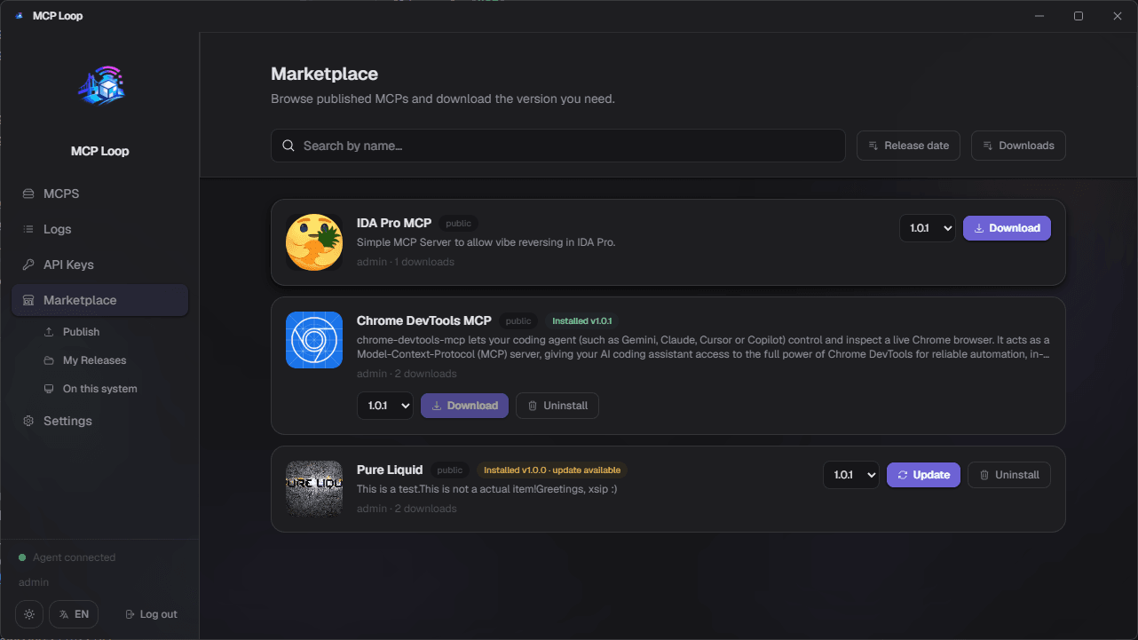Open the MCPS section in sidebar
Screen dimensions: 1138x640
point(99,194)
